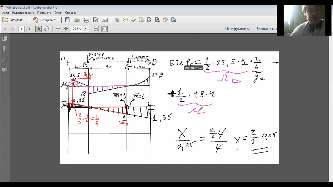333x187 pixels.
Task: Click the whiteboard PDF page content
Action: point(169,108)
